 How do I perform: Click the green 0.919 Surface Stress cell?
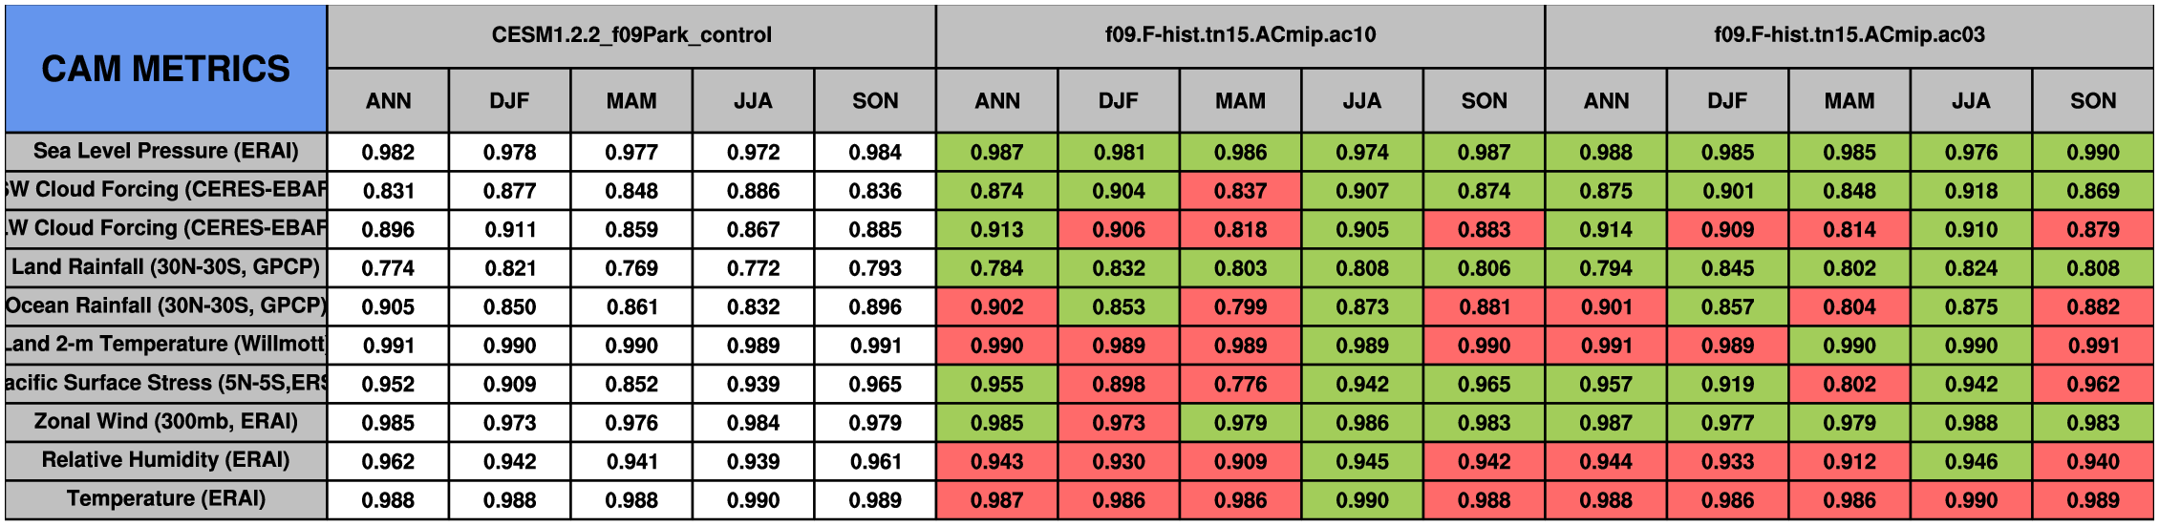tap(1727, 384)
